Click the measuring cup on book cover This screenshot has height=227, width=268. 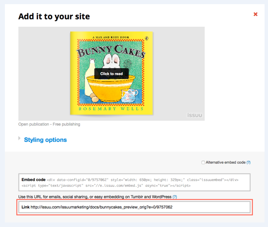click(128, 96)
